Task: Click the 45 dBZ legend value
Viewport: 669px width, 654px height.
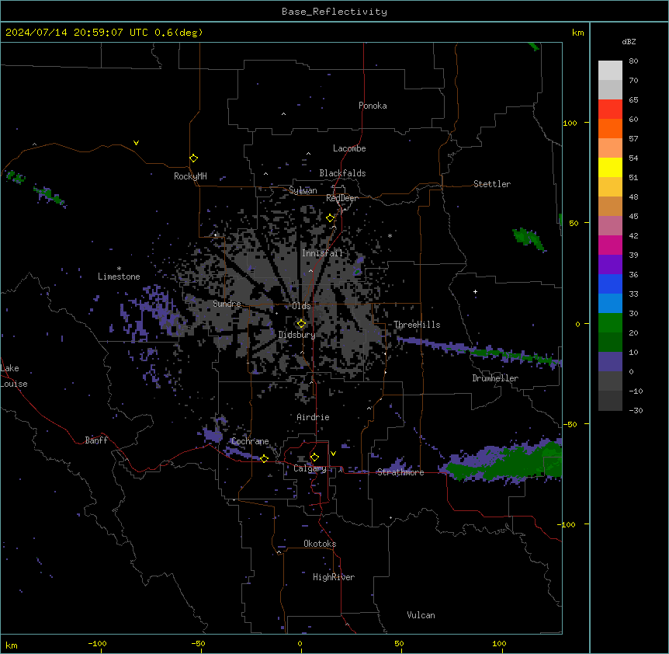Action: pyautogui.click(x=633, y=216)
